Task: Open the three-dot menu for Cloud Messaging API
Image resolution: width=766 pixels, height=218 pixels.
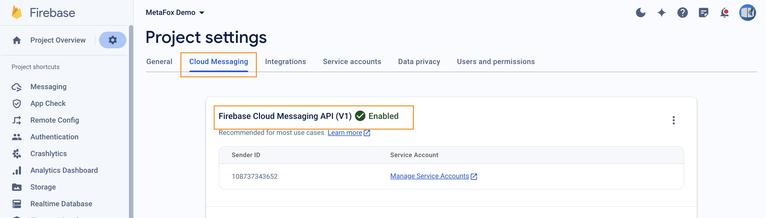Action: 673,121
